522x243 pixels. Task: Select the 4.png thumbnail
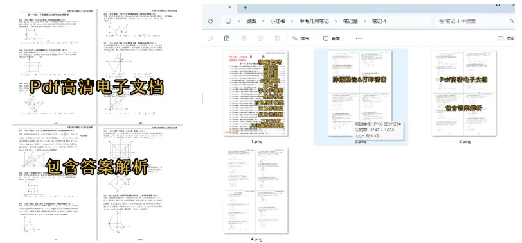256,190
